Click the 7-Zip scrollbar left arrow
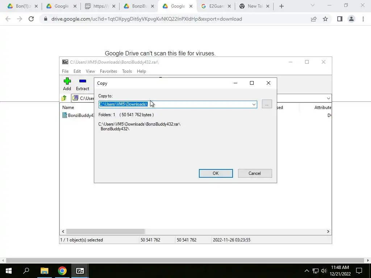Image resolution: width=371 pixels, height=278 pixels. point(63,231)
